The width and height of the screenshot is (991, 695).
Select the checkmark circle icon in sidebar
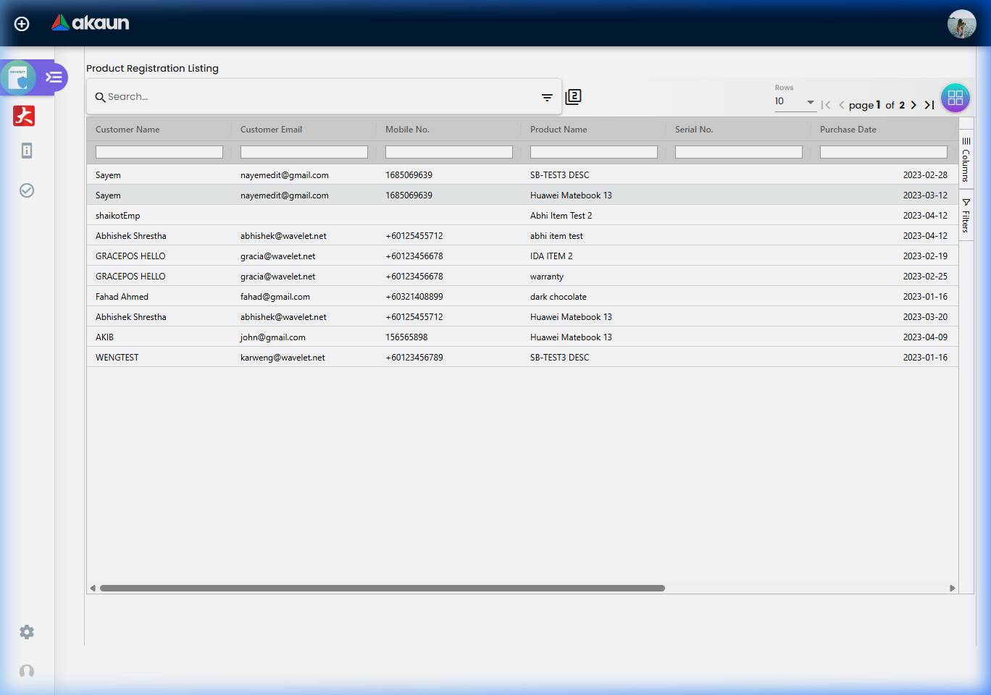tap(27, 190)
